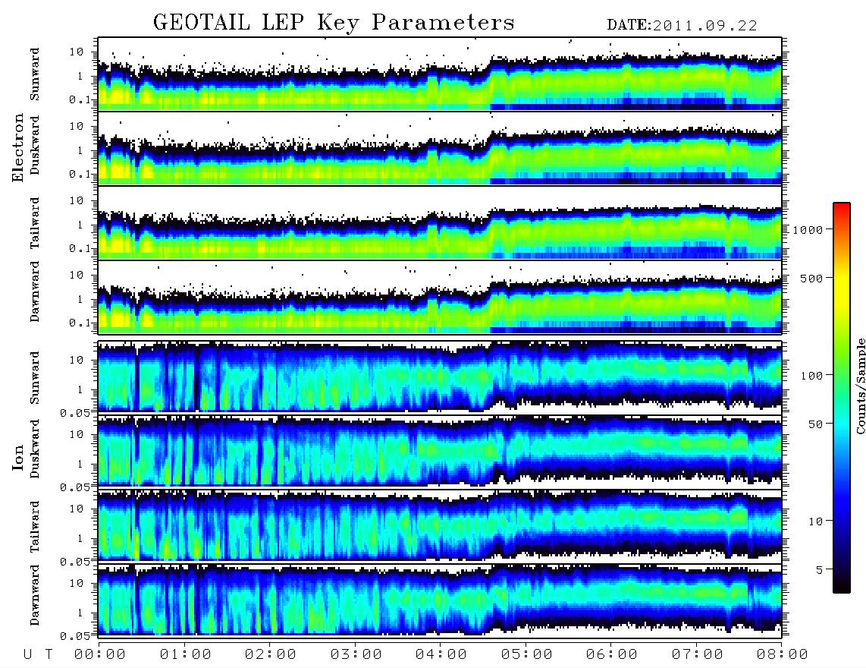
Task: Click the rainbow color scale bar
Action: coord(842,398)
